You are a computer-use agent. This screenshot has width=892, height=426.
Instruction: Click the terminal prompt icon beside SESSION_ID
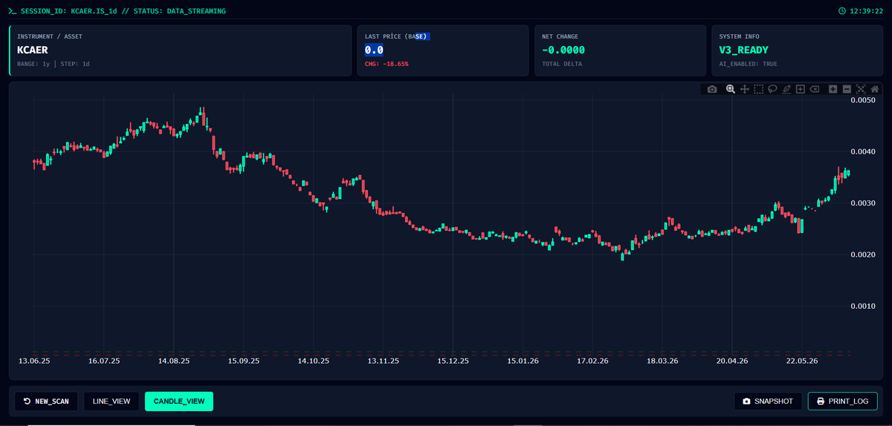(x=12, y=11)
